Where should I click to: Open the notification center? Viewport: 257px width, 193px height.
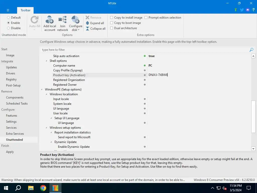(x=249, y=188)
